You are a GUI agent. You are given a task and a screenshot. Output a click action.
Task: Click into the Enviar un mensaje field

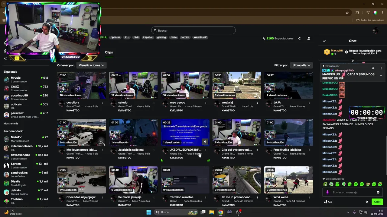click(353, 192)
